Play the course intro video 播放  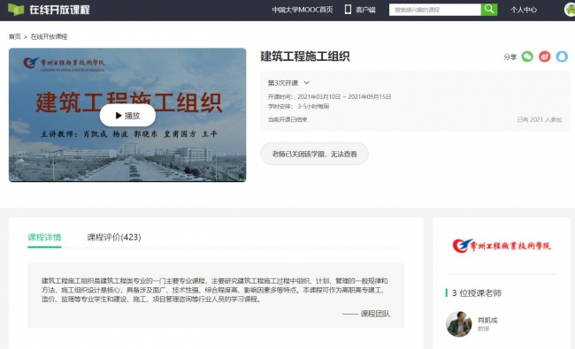coord(127,116)
